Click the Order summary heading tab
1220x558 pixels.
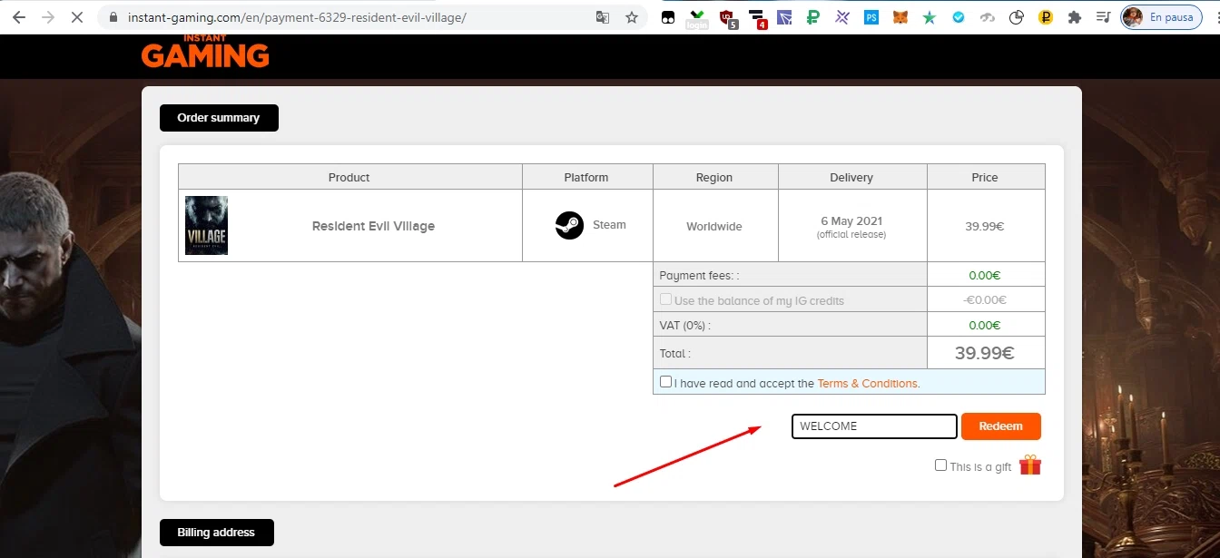pos(219,118)
